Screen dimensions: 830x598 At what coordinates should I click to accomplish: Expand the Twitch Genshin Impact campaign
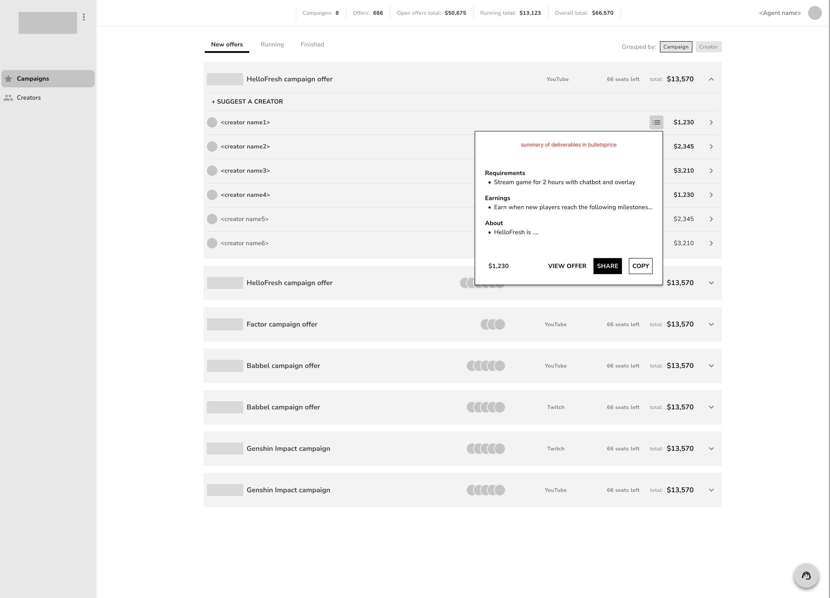click(x=711, y=448)
